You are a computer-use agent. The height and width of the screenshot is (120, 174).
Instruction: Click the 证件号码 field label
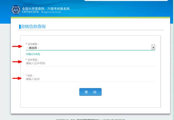coord(33,60)
